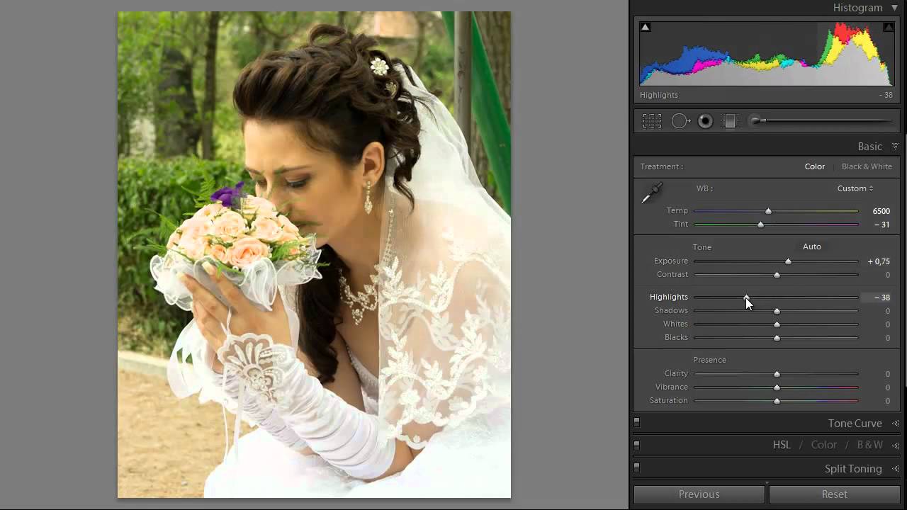Turn off the Split Toning panel switch
Screen dimensions: 907x510
[x=636, y=467]
